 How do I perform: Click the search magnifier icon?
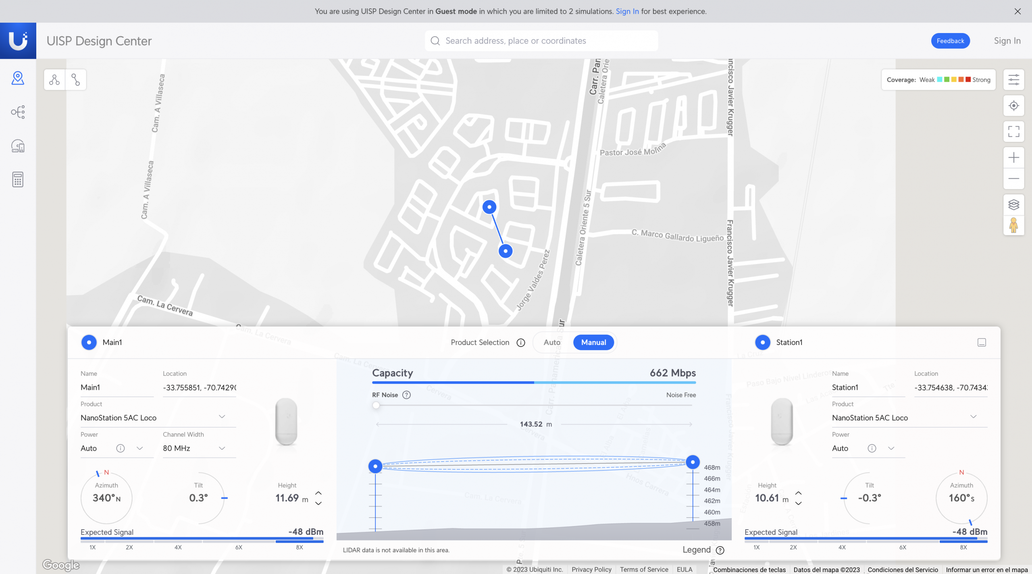pyautogui.click(x=435, y=41)
